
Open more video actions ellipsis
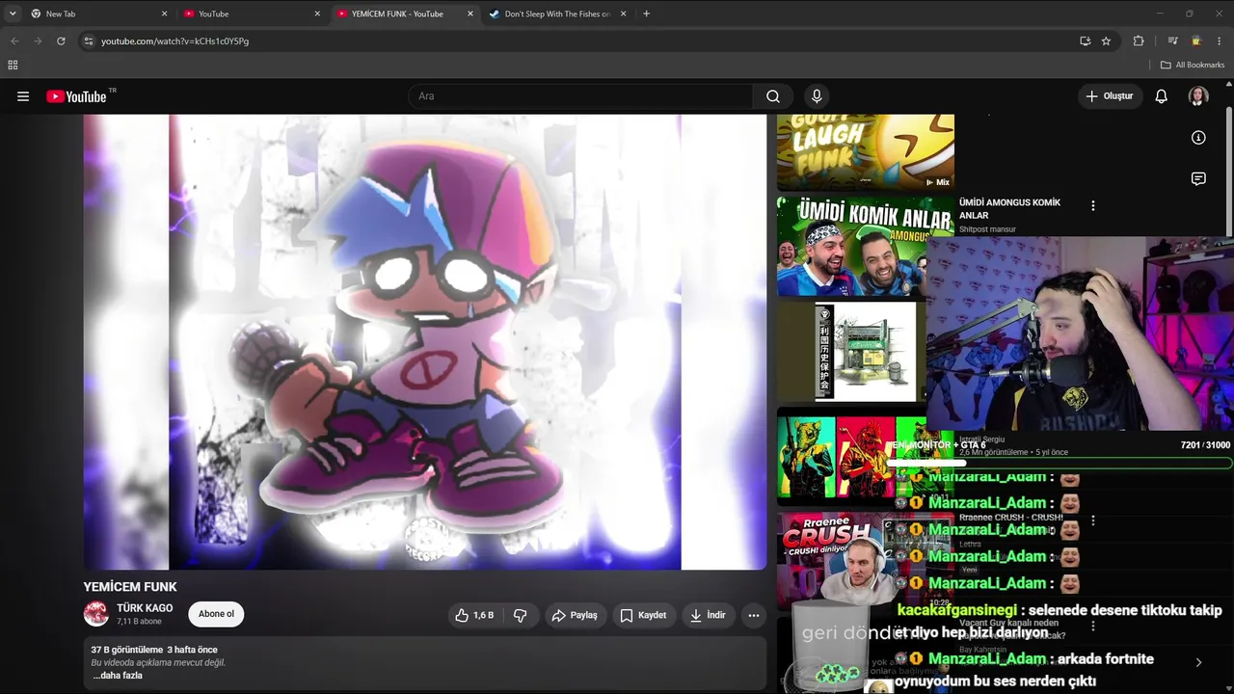click(754, 615)
